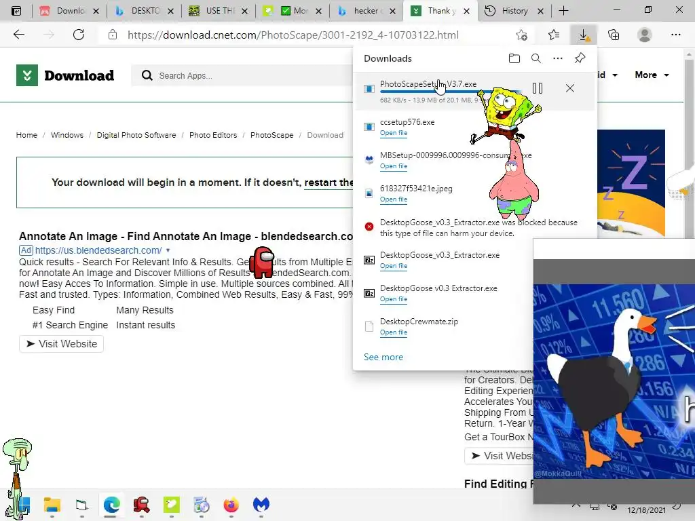The width and height of the screenshot is (695, 521).
Task: Toggle the Downloads toolbar button
Action: pyautogui.click(x=584, y=35)
